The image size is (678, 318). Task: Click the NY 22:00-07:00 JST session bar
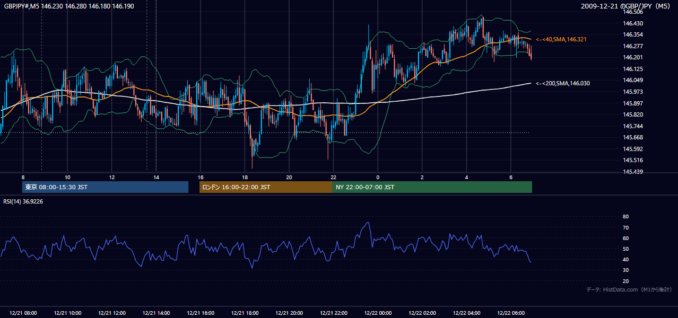(x=432, y=187)
